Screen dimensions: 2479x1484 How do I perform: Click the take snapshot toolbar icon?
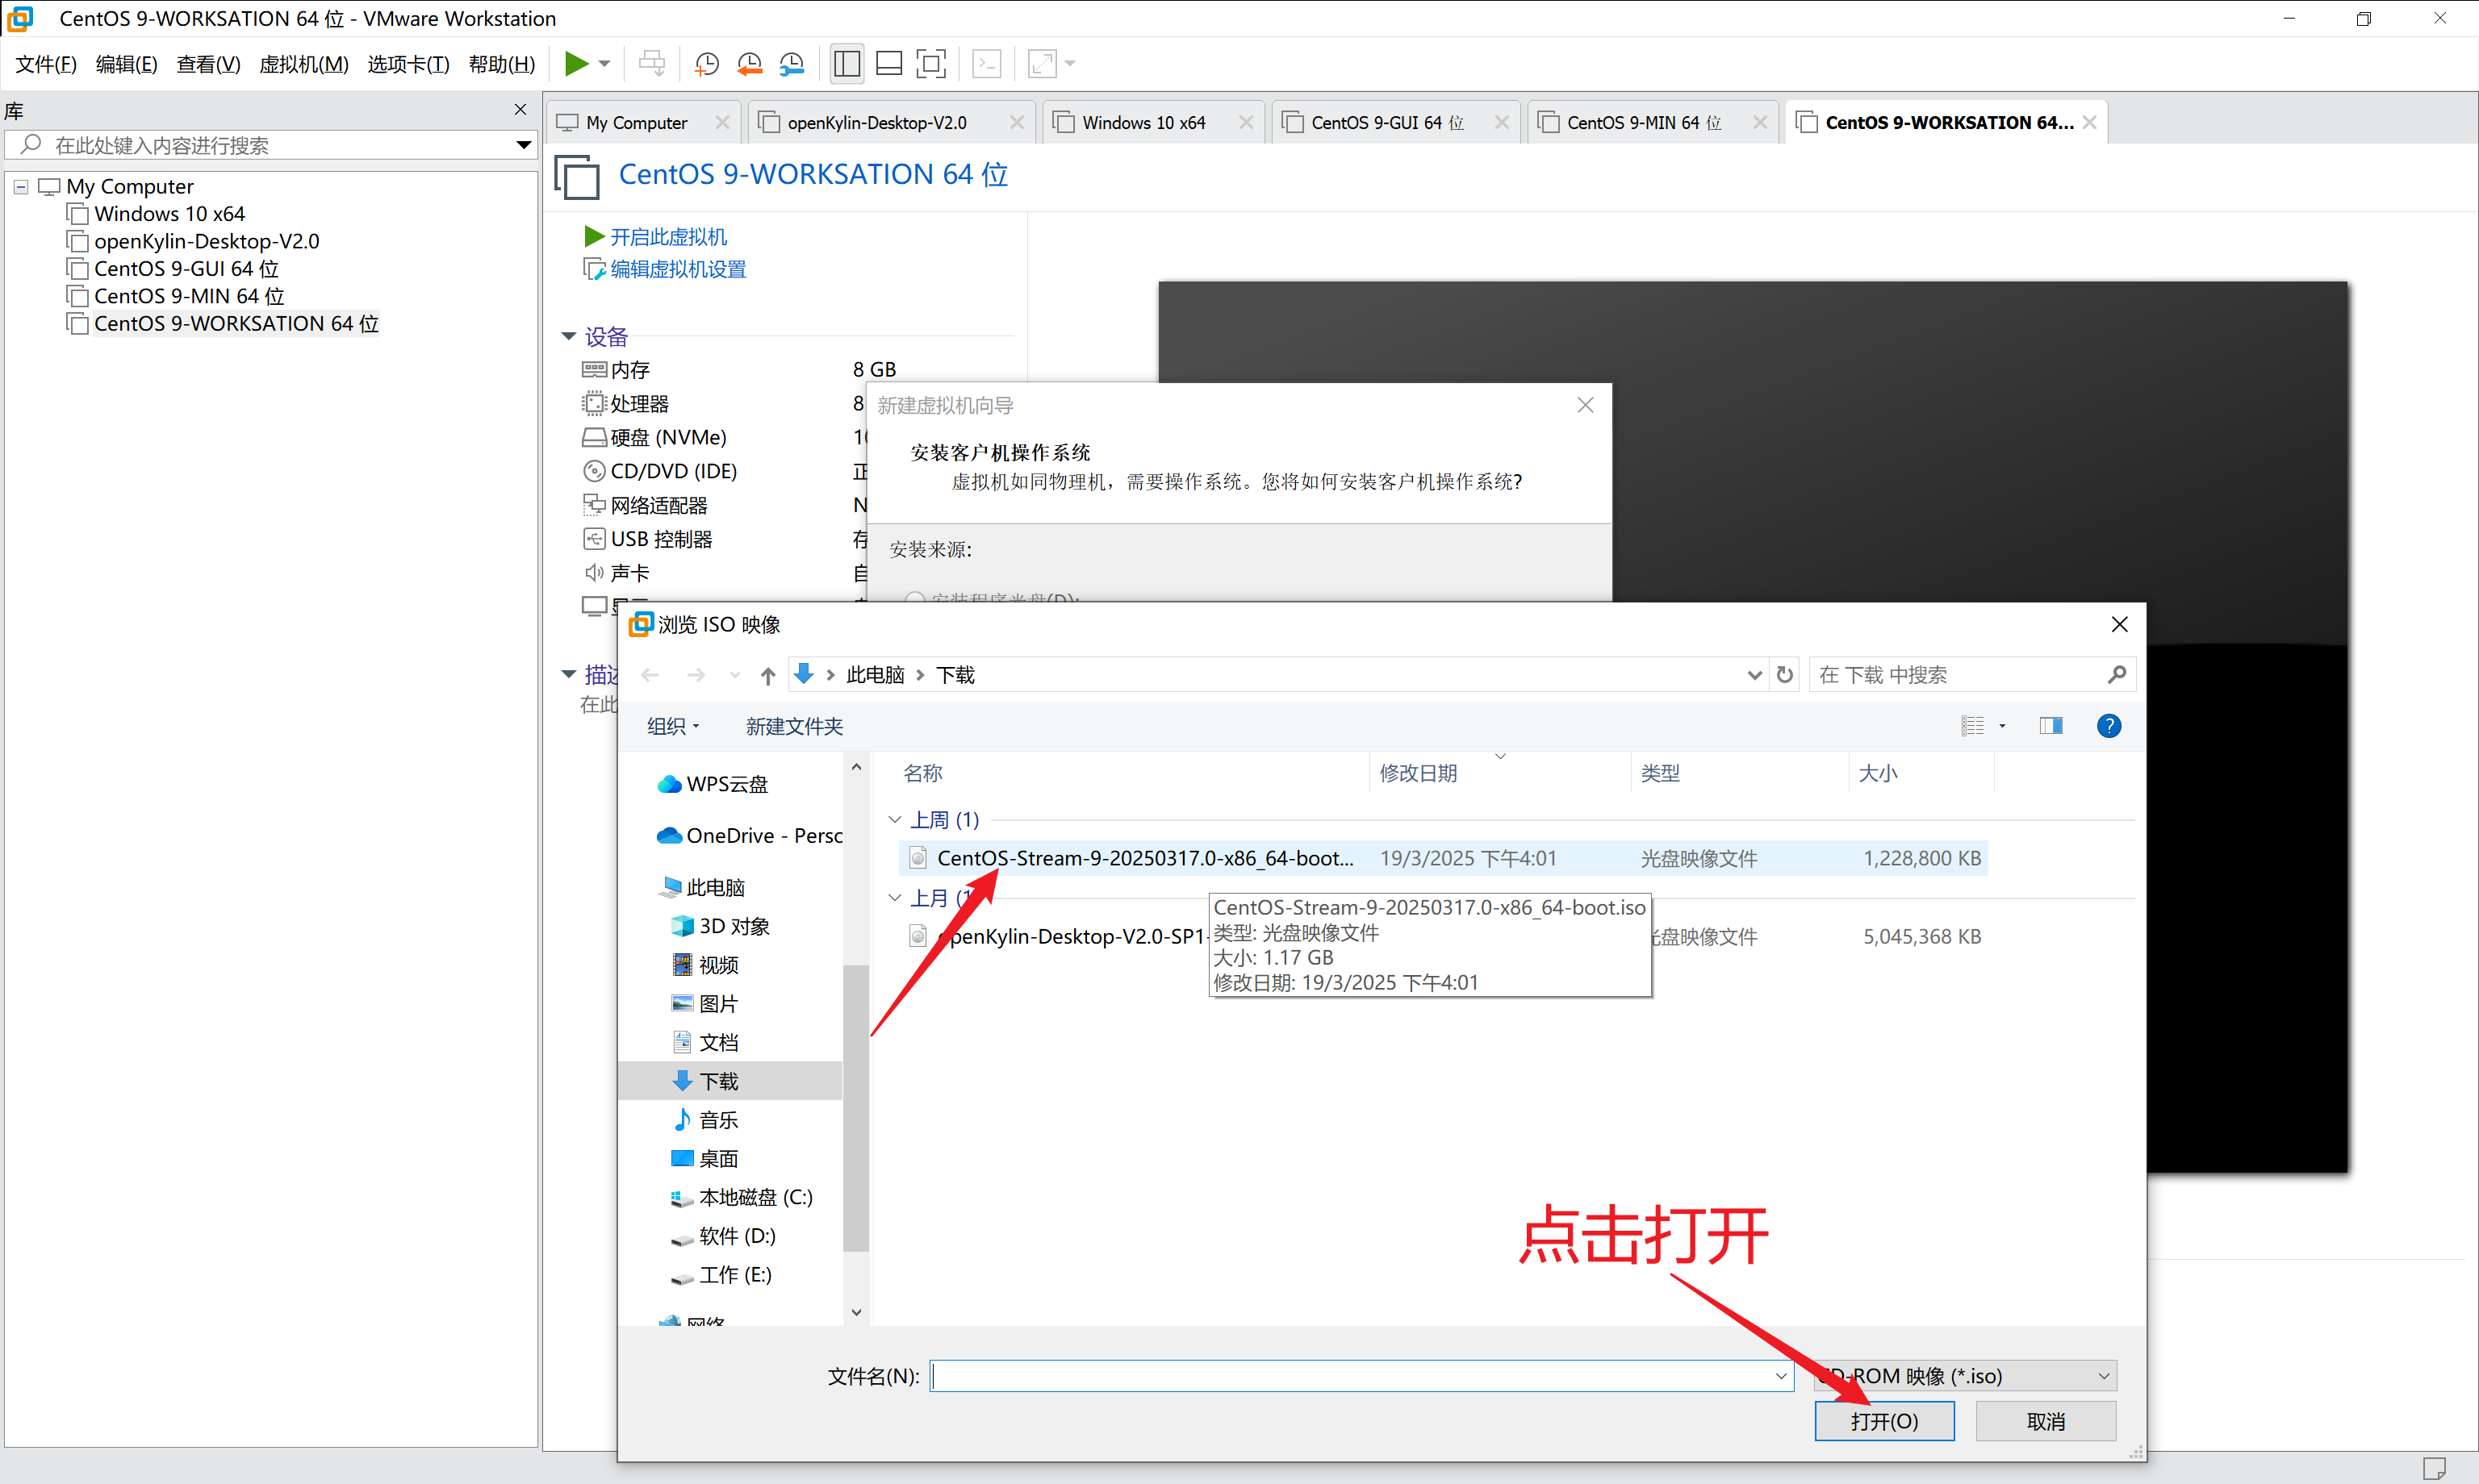[706, 64]
